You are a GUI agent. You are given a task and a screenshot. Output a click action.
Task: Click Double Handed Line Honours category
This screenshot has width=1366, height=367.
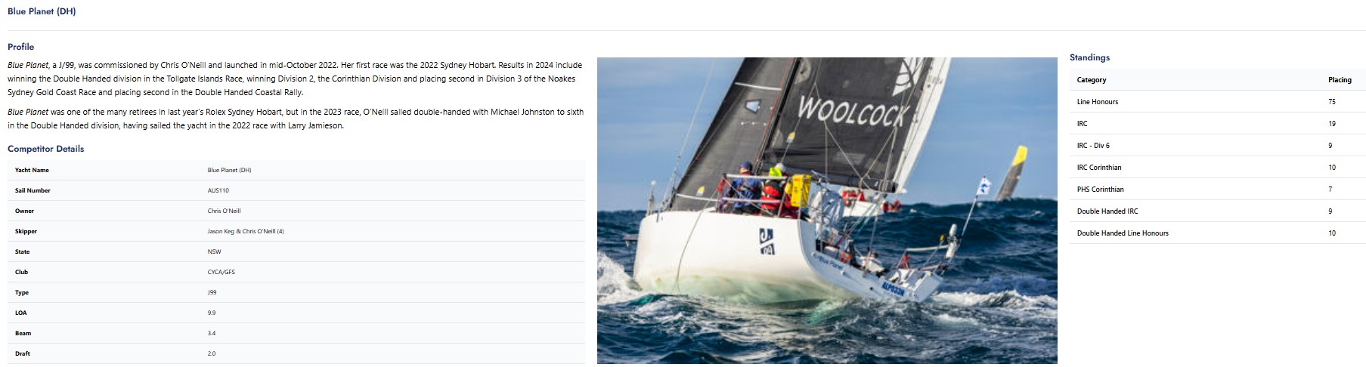coord(1123,233)
